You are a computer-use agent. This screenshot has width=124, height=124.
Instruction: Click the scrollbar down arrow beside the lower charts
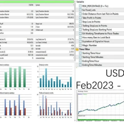coord(75,120)
